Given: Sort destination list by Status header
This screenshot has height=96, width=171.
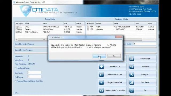Looking at the screenshot, I should coord(152,24).
